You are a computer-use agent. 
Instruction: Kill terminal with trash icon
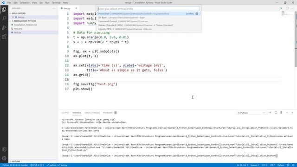tap(281, 113)
